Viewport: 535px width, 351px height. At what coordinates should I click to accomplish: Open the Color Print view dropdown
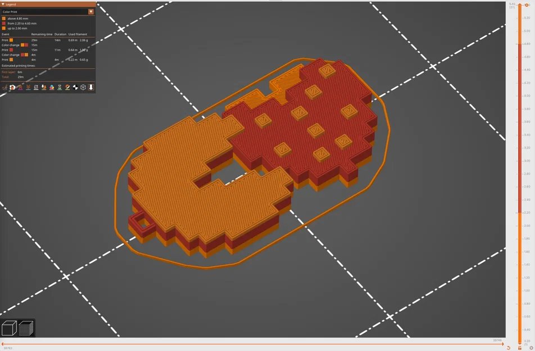pos(91,11)
